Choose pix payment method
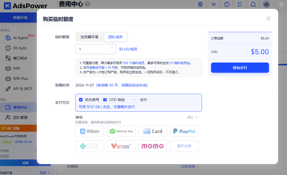Viewport: 287px width, 175px height. click(90, 146)
